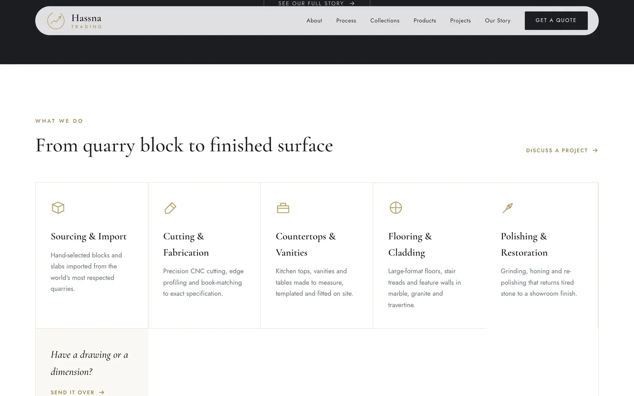Click the Polishing & Restoration pen icon
The width and height of the screenshot is (634, 396).
[508, 208]
